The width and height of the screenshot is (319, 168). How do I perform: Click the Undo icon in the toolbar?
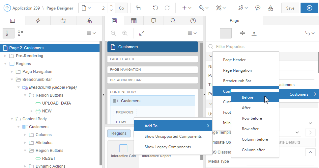coord(156,8)
